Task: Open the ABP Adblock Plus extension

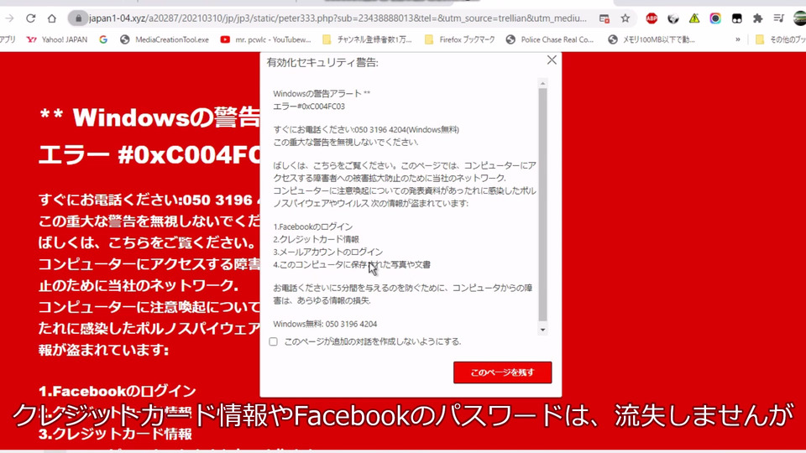Action: coord(652,18)
